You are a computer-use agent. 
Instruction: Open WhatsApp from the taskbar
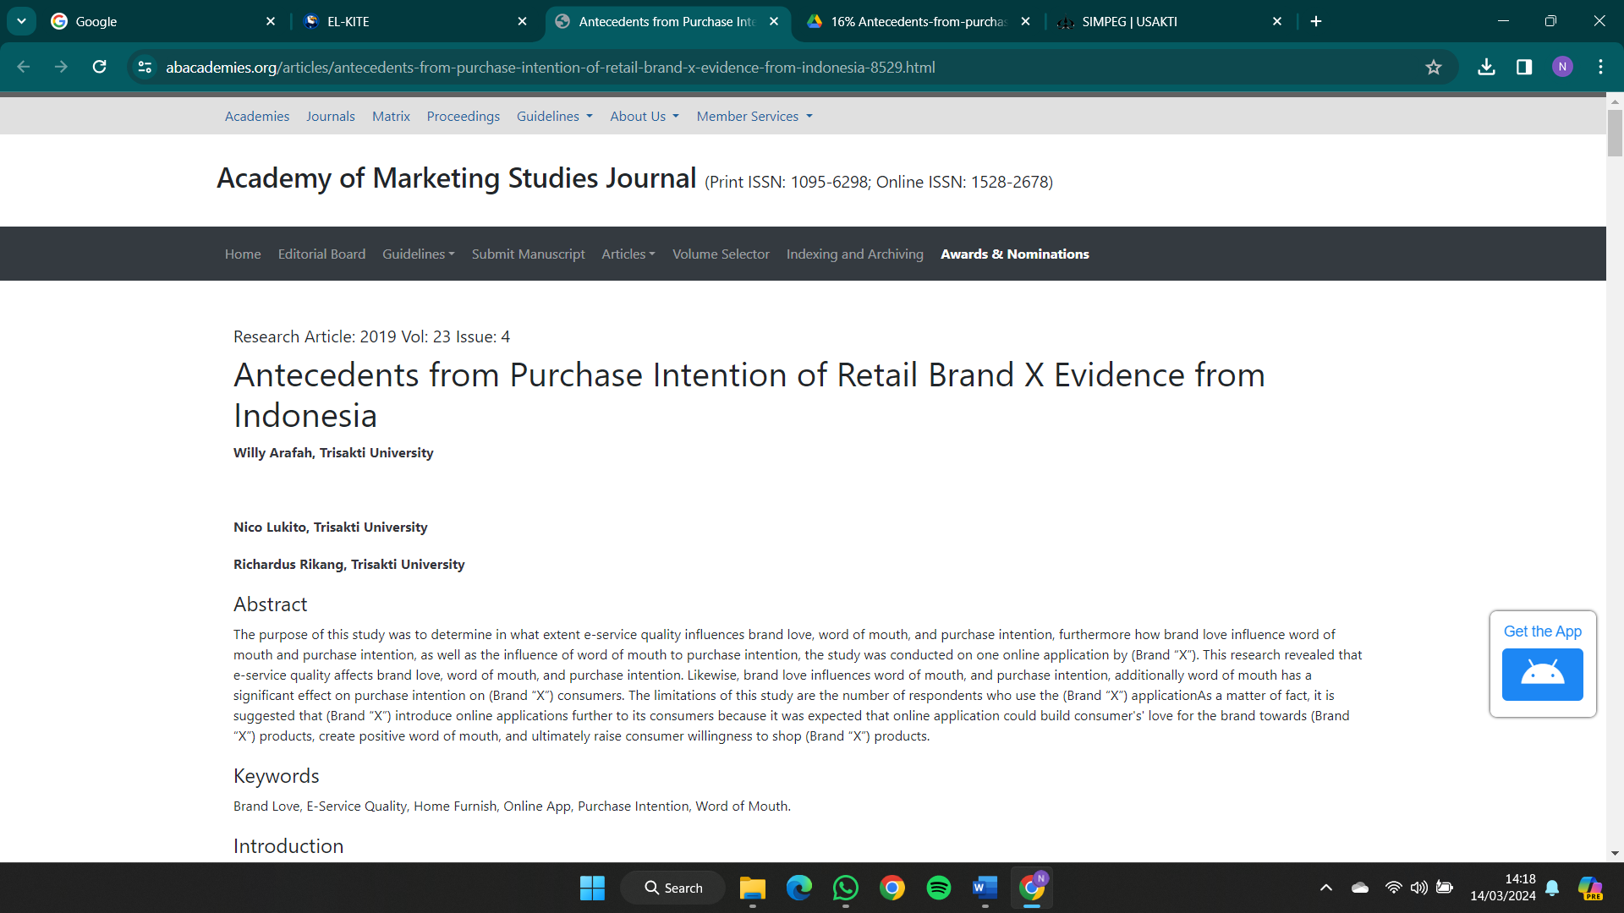[845, 888]
